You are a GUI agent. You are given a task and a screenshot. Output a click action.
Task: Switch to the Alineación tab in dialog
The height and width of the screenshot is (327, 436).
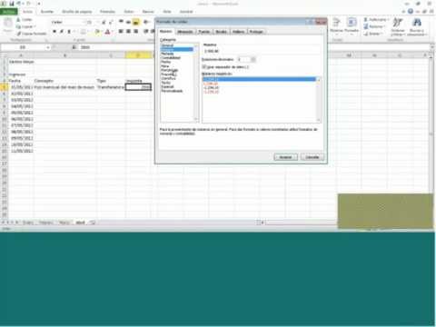click(185, 32)
